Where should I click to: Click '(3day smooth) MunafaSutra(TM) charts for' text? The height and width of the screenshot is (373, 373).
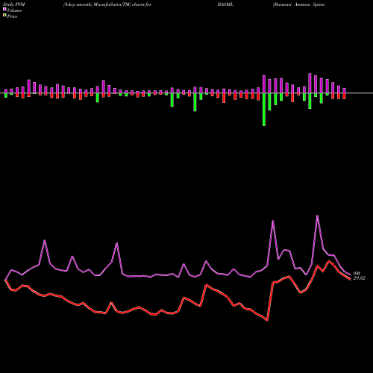click(107, 4)
